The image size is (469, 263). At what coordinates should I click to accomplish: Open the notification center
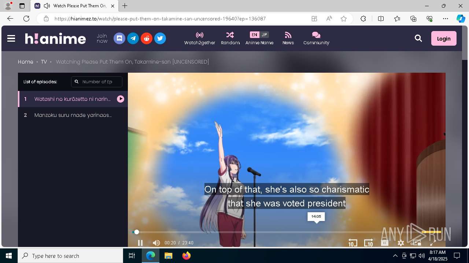(x=457, y=256)
